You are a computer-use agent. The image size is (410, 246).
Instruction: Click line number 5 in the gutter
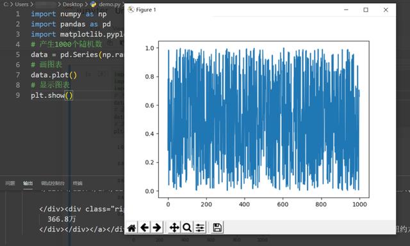(17, 54)
